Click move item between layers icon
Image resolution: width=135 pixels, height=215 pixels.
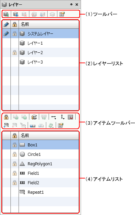[x=34, y=117]
